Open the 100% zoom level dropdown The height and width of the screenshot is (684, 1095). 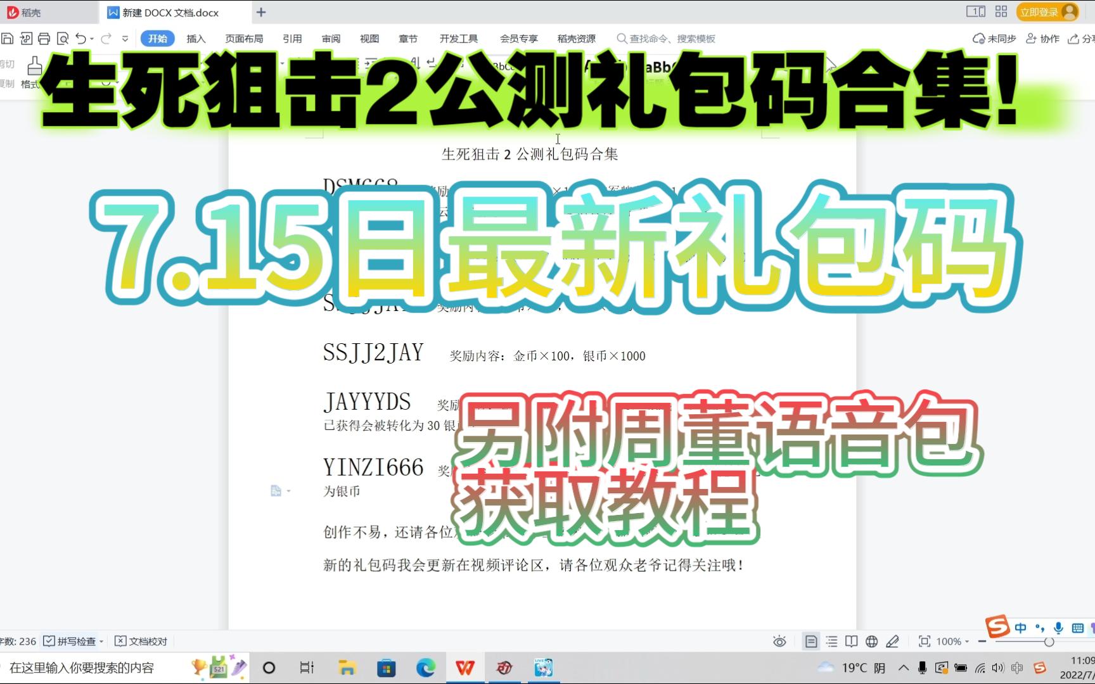pos(952,642)
